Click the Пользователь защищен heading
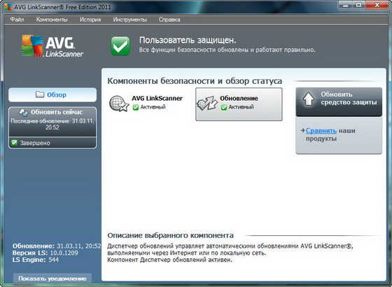The image size is (392, 287). point(188,41)
